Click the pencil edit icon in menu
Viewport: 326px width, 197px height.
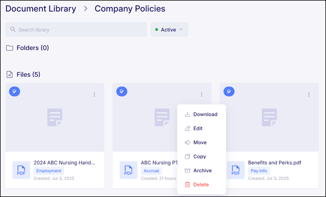pos(187,129)
